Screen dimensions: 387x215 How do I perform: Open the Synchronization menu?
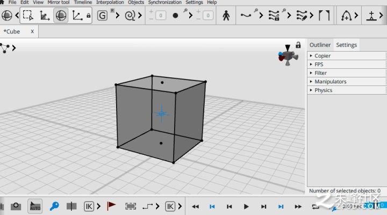(164, 2)
